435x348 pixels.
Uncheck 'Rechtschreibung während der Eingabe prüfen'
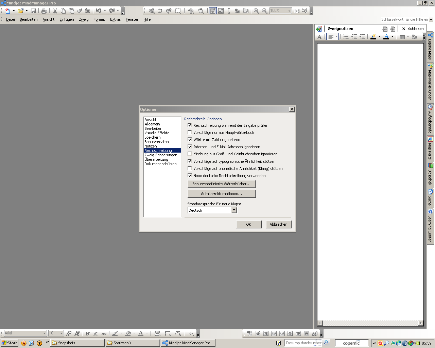[190, 125]
